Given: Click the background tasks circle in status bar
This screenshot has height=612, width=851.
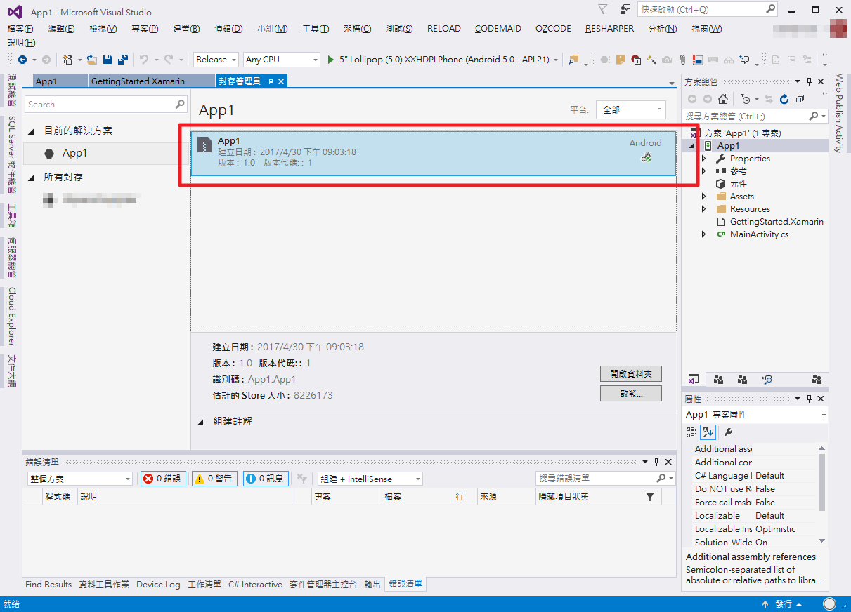Looking at the screenshot, I should [830, 604].
